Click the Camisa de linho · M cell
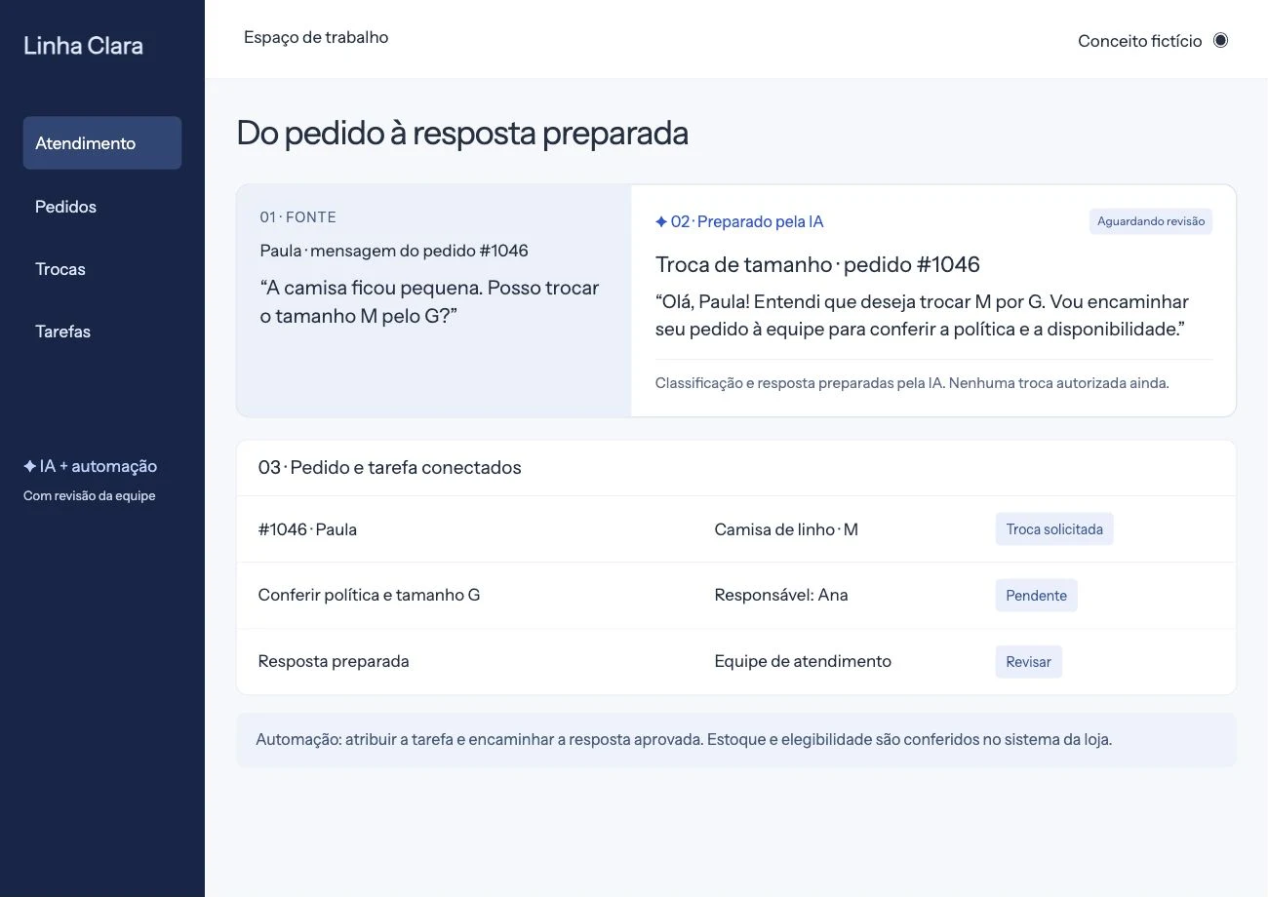 click(786, 529)
